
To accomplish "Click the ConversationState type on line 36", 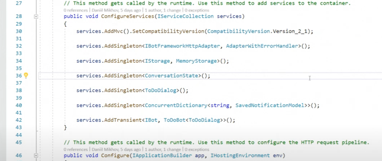I will [171, 76].
